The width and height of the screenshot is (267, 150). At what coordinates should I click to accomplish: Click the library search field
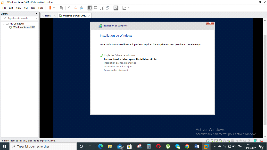pyautogui.click(x=19, y=18)
